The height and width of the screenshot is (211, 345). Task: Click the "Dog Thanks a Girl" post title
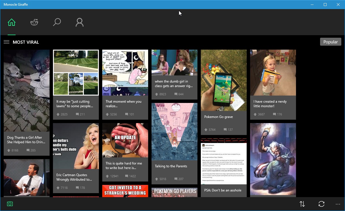pos(26,140)
